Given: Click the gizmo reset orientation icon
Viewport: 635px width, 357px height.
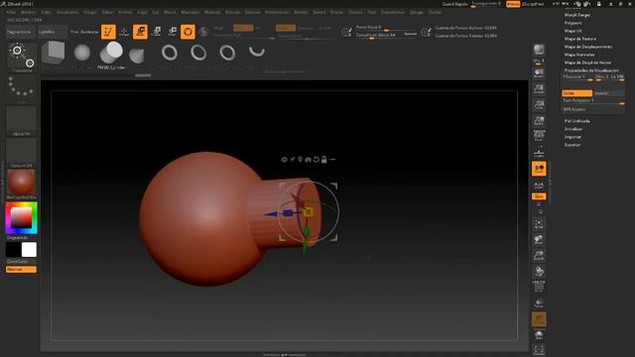Looking at the screenshot, I should click(x=316, y=160).
